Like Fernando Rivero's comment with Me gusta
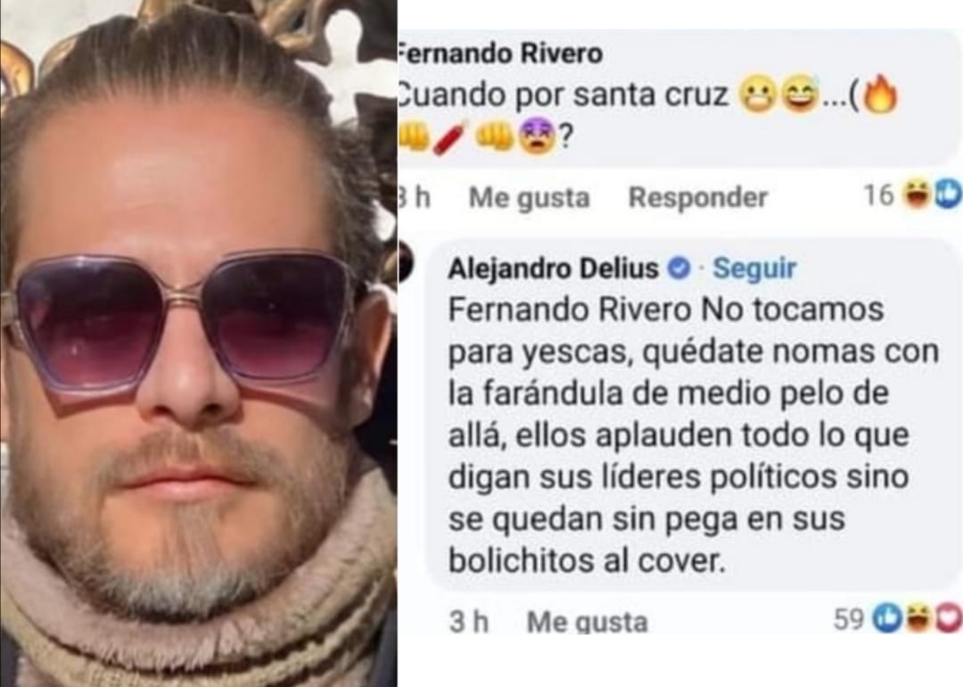The width and height of the screenshot is (963, 687). tap(530, 198)
